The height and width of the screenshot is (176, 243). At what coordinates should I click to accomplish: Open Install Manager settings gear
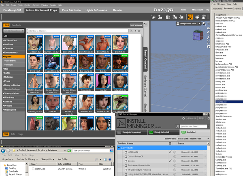coord(209,118)
